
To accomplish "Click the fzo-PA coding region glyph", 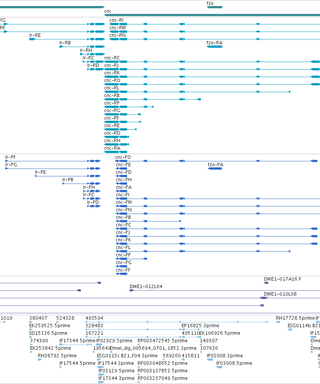I will 215,168.
